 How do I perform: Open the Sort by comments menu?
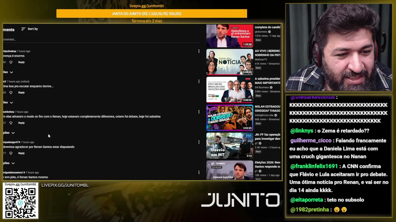[29, 29]
